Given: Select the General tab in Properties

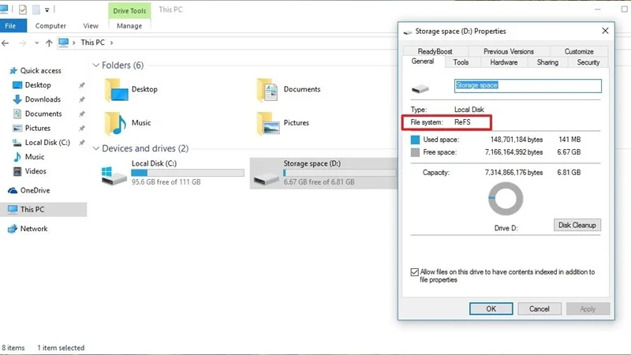Looking at the screenshot, I should [423, 62].
